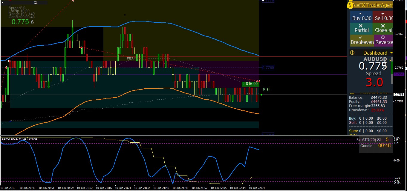Viewport: 407px width, 191px height.
Task: Click the 8.6 label beside the price line
Action: [x=266, y=90]
